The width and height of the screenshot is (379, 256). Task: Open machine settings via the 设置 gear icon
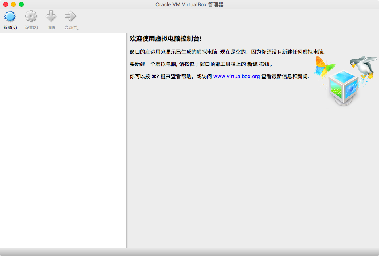(31, 16)
